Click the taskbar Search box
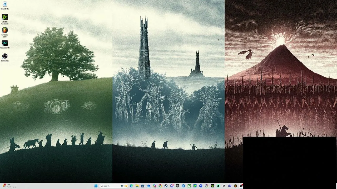This screenshot has width=337, height=189. (113, 186)
